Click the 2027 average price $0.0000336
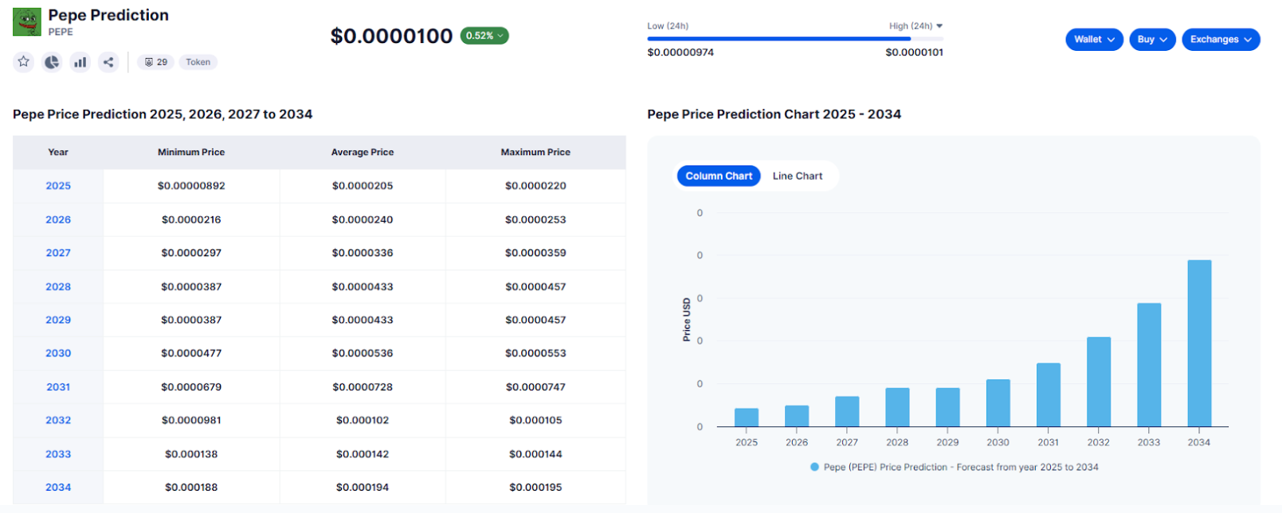Image resolution: width=1282 pixels, height=513 pixels. pos(363,253)
